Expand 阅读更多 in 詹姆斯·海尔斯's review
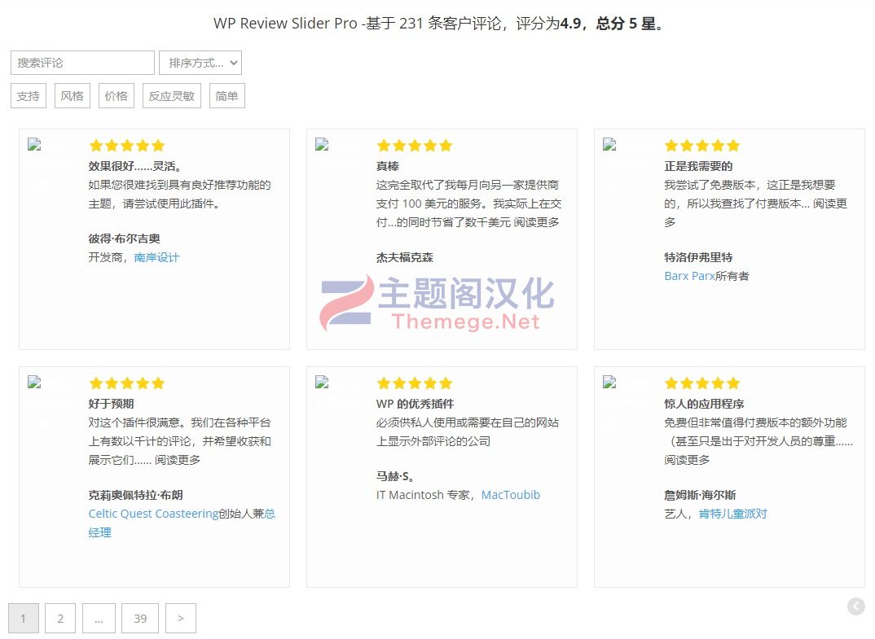This screenshot has height=639, width=875. coord(687,459)
